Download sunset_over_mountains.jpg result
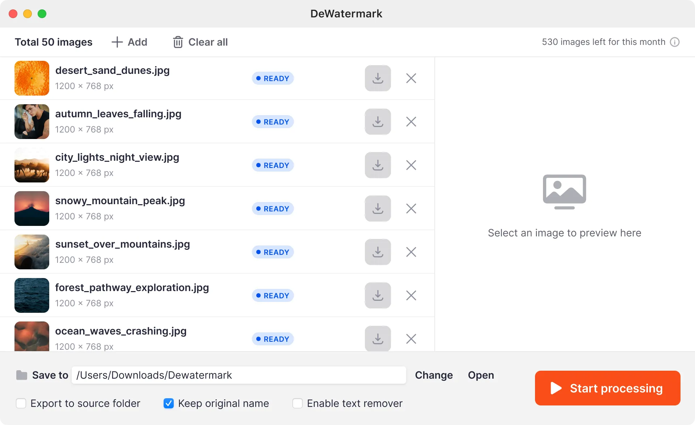Screen dimensions: 695x425 tap(378, 252)
